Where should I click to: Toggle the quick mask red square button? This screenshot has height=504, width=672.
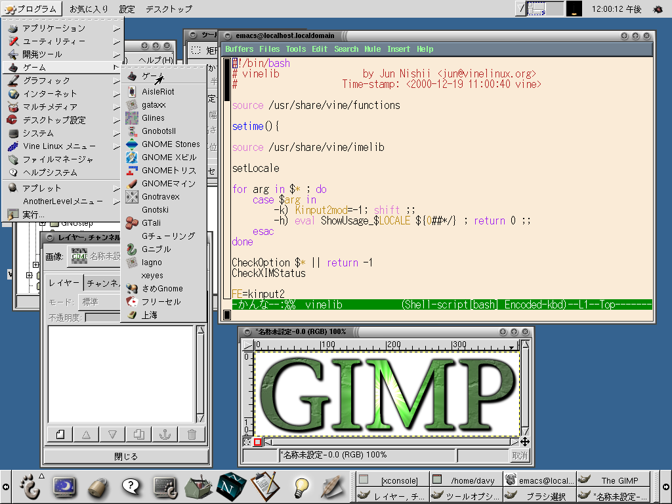(x=257, y=442)
